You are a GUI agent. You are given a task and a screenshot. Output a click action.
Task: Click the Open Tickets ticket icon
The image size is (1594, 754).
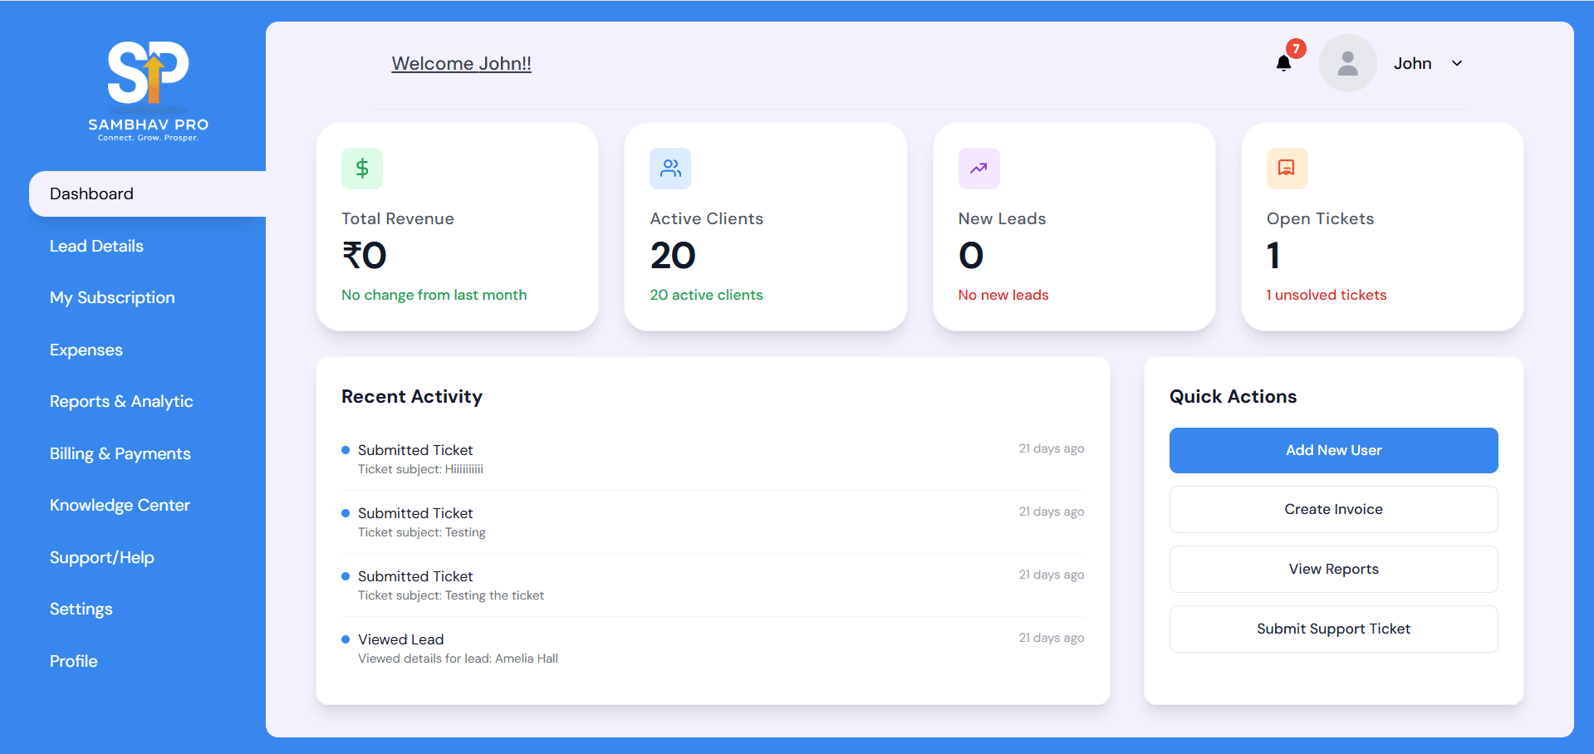point(1287,168)
